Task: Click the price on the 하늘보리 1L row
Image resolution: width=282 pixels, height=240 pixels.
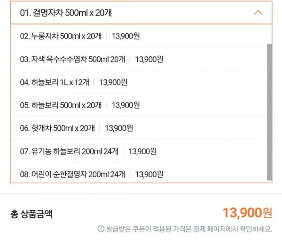Action: (x=113, y=82)
